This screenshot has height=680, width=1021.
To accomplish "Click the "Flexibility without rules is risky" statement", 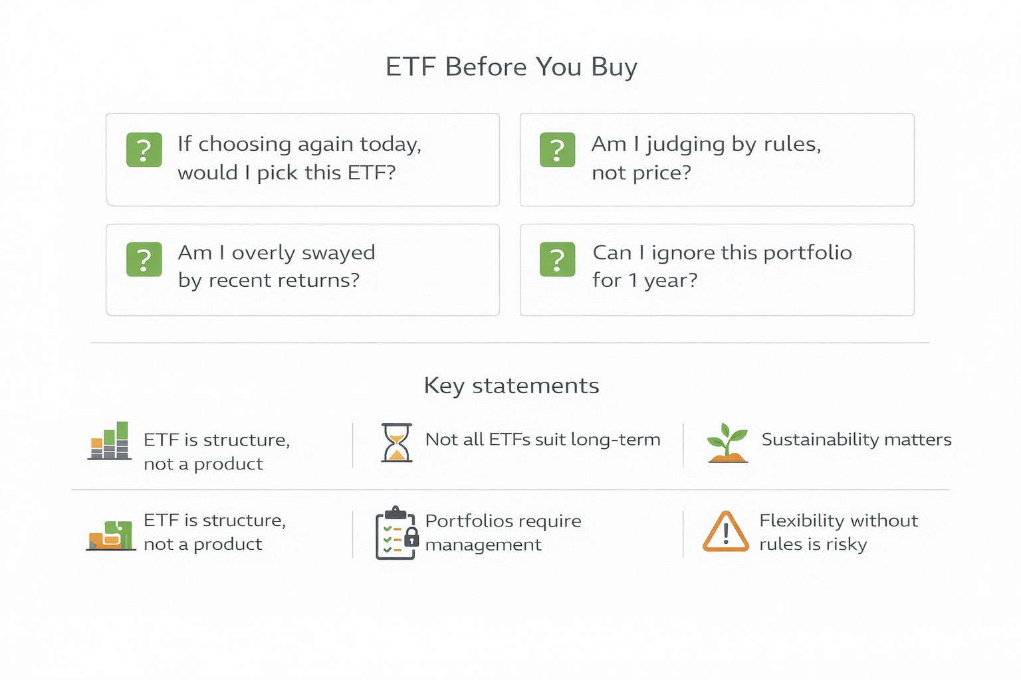I will (x=838, y=533).
